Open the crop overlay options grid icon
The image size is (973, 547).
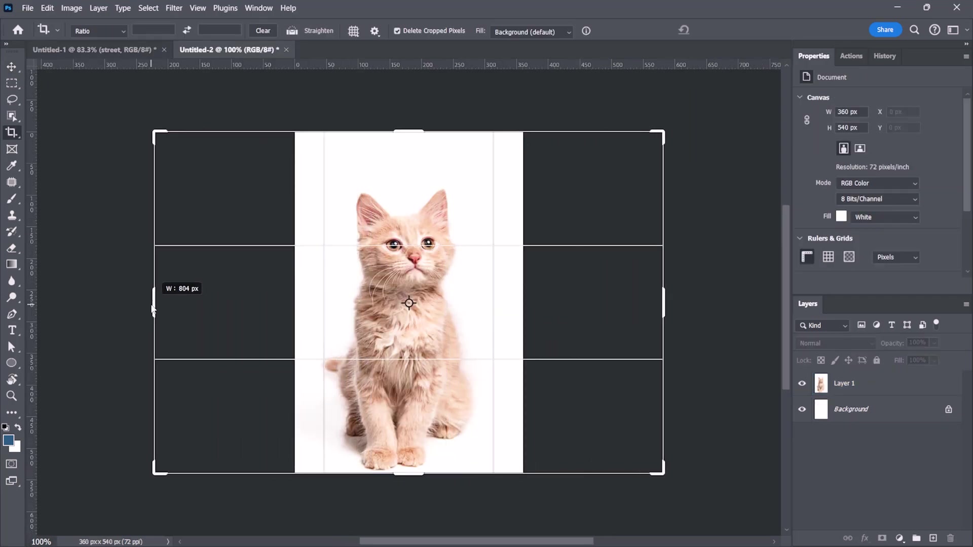pos(353,31)
